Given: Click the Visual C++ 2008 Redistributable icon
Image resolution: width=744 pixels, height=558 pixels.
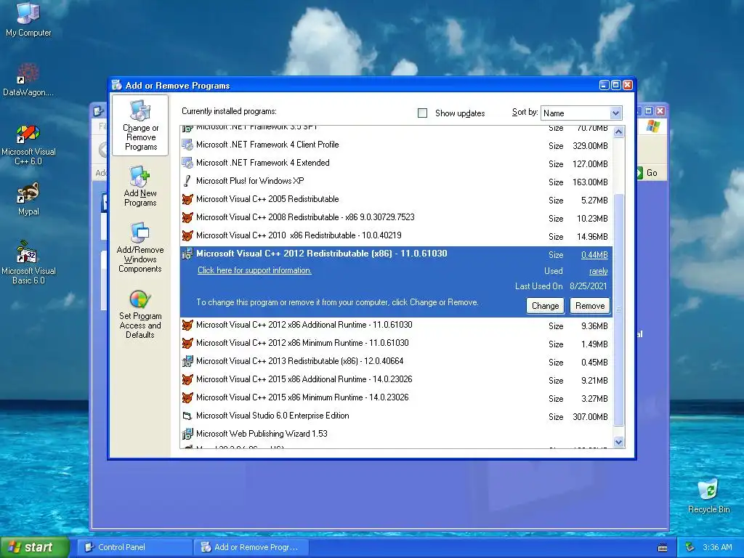Looking at the screenshot, I should [187, 217].
